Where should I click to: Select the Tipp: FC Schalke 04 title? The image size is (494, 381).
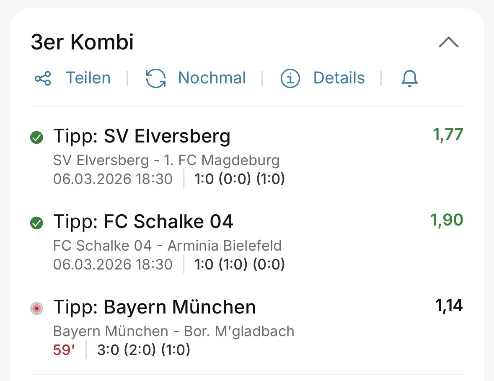click(143, 222)
